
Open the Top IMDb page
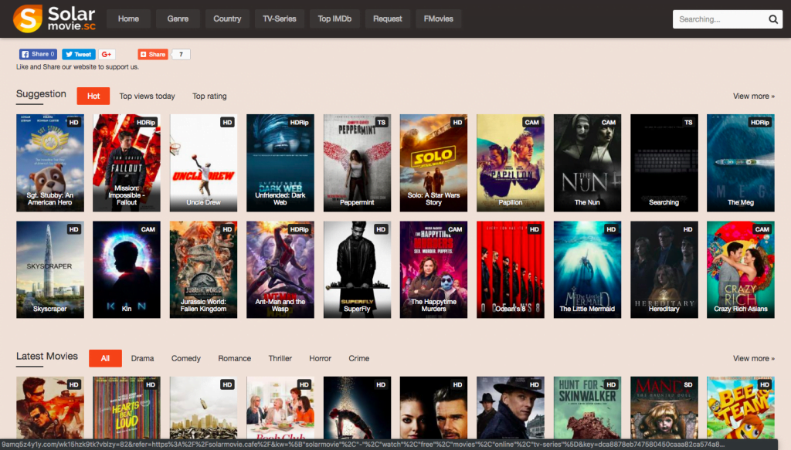[334, 19]
